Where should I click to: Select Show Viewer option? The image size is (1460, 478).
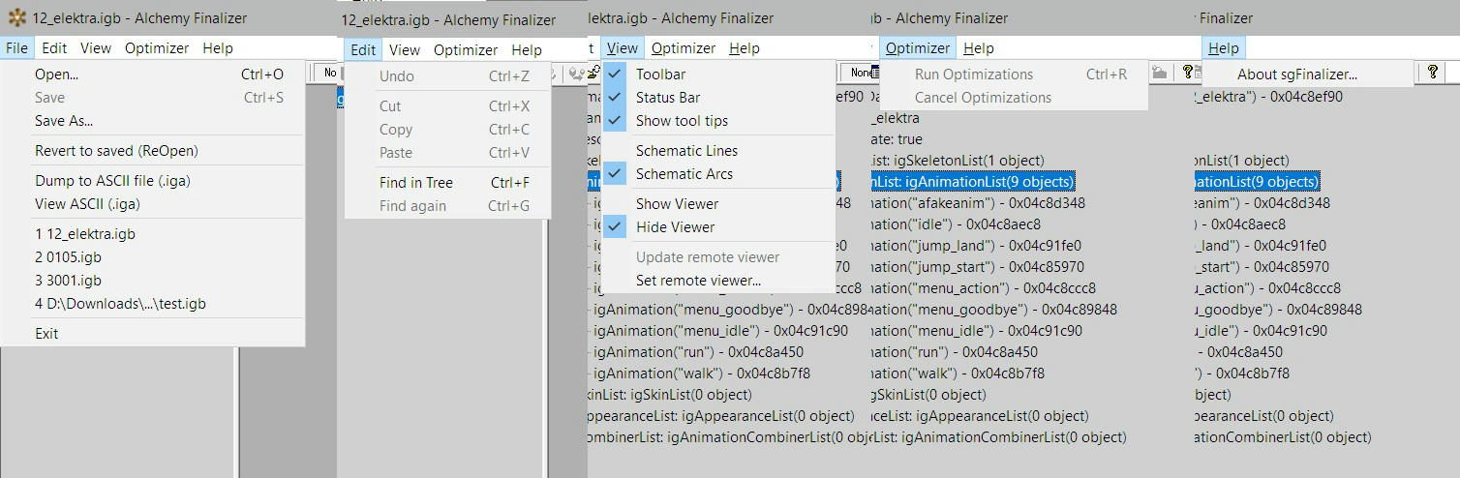717,204
